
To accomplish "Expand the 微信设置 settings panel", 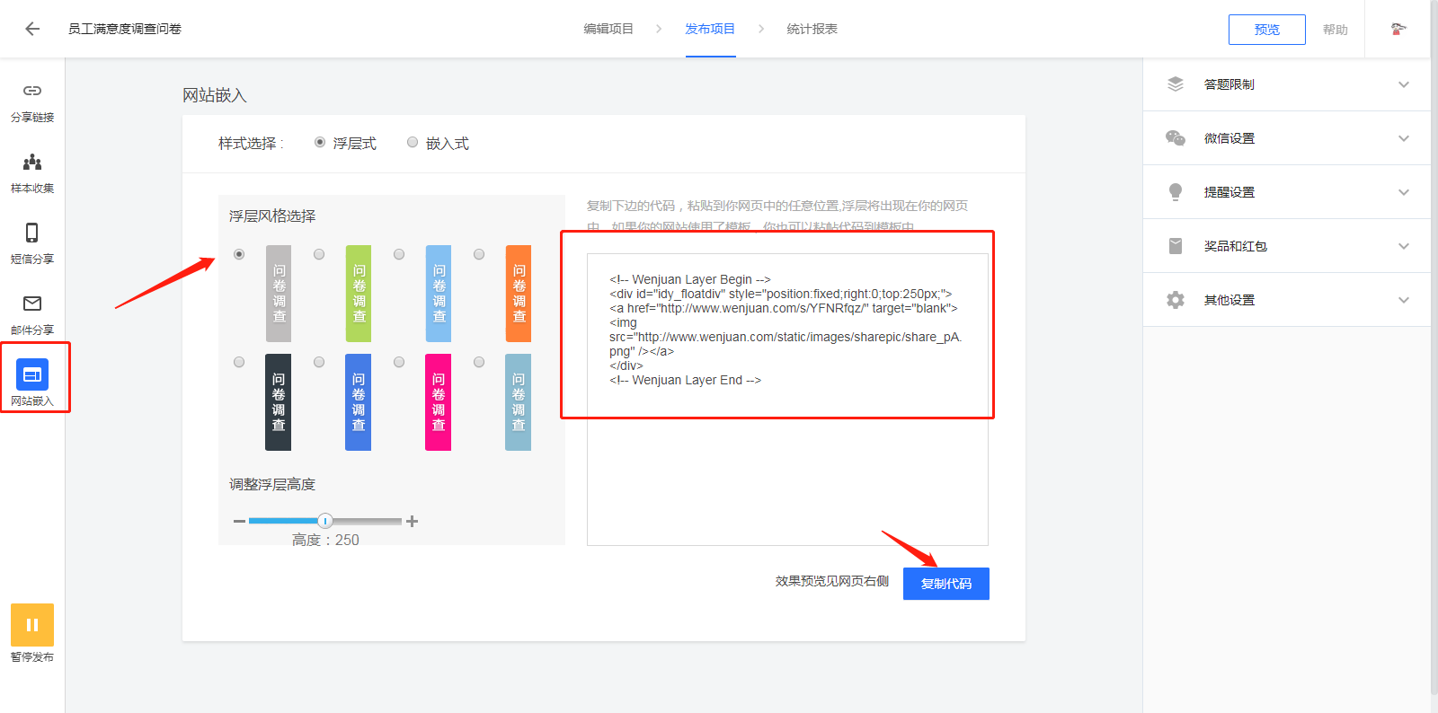I will click(1286, 138).
